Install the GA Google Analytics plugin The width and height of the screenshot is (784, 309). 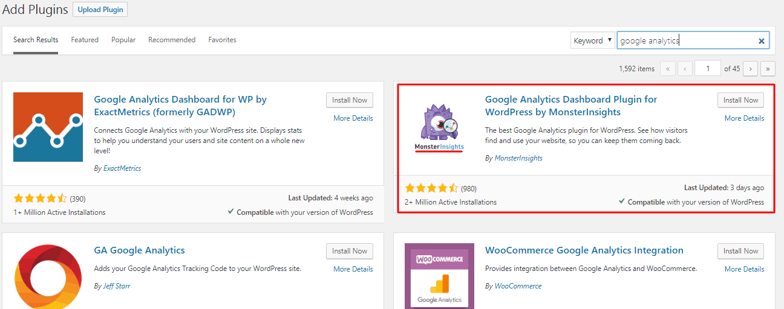point(350,251)
